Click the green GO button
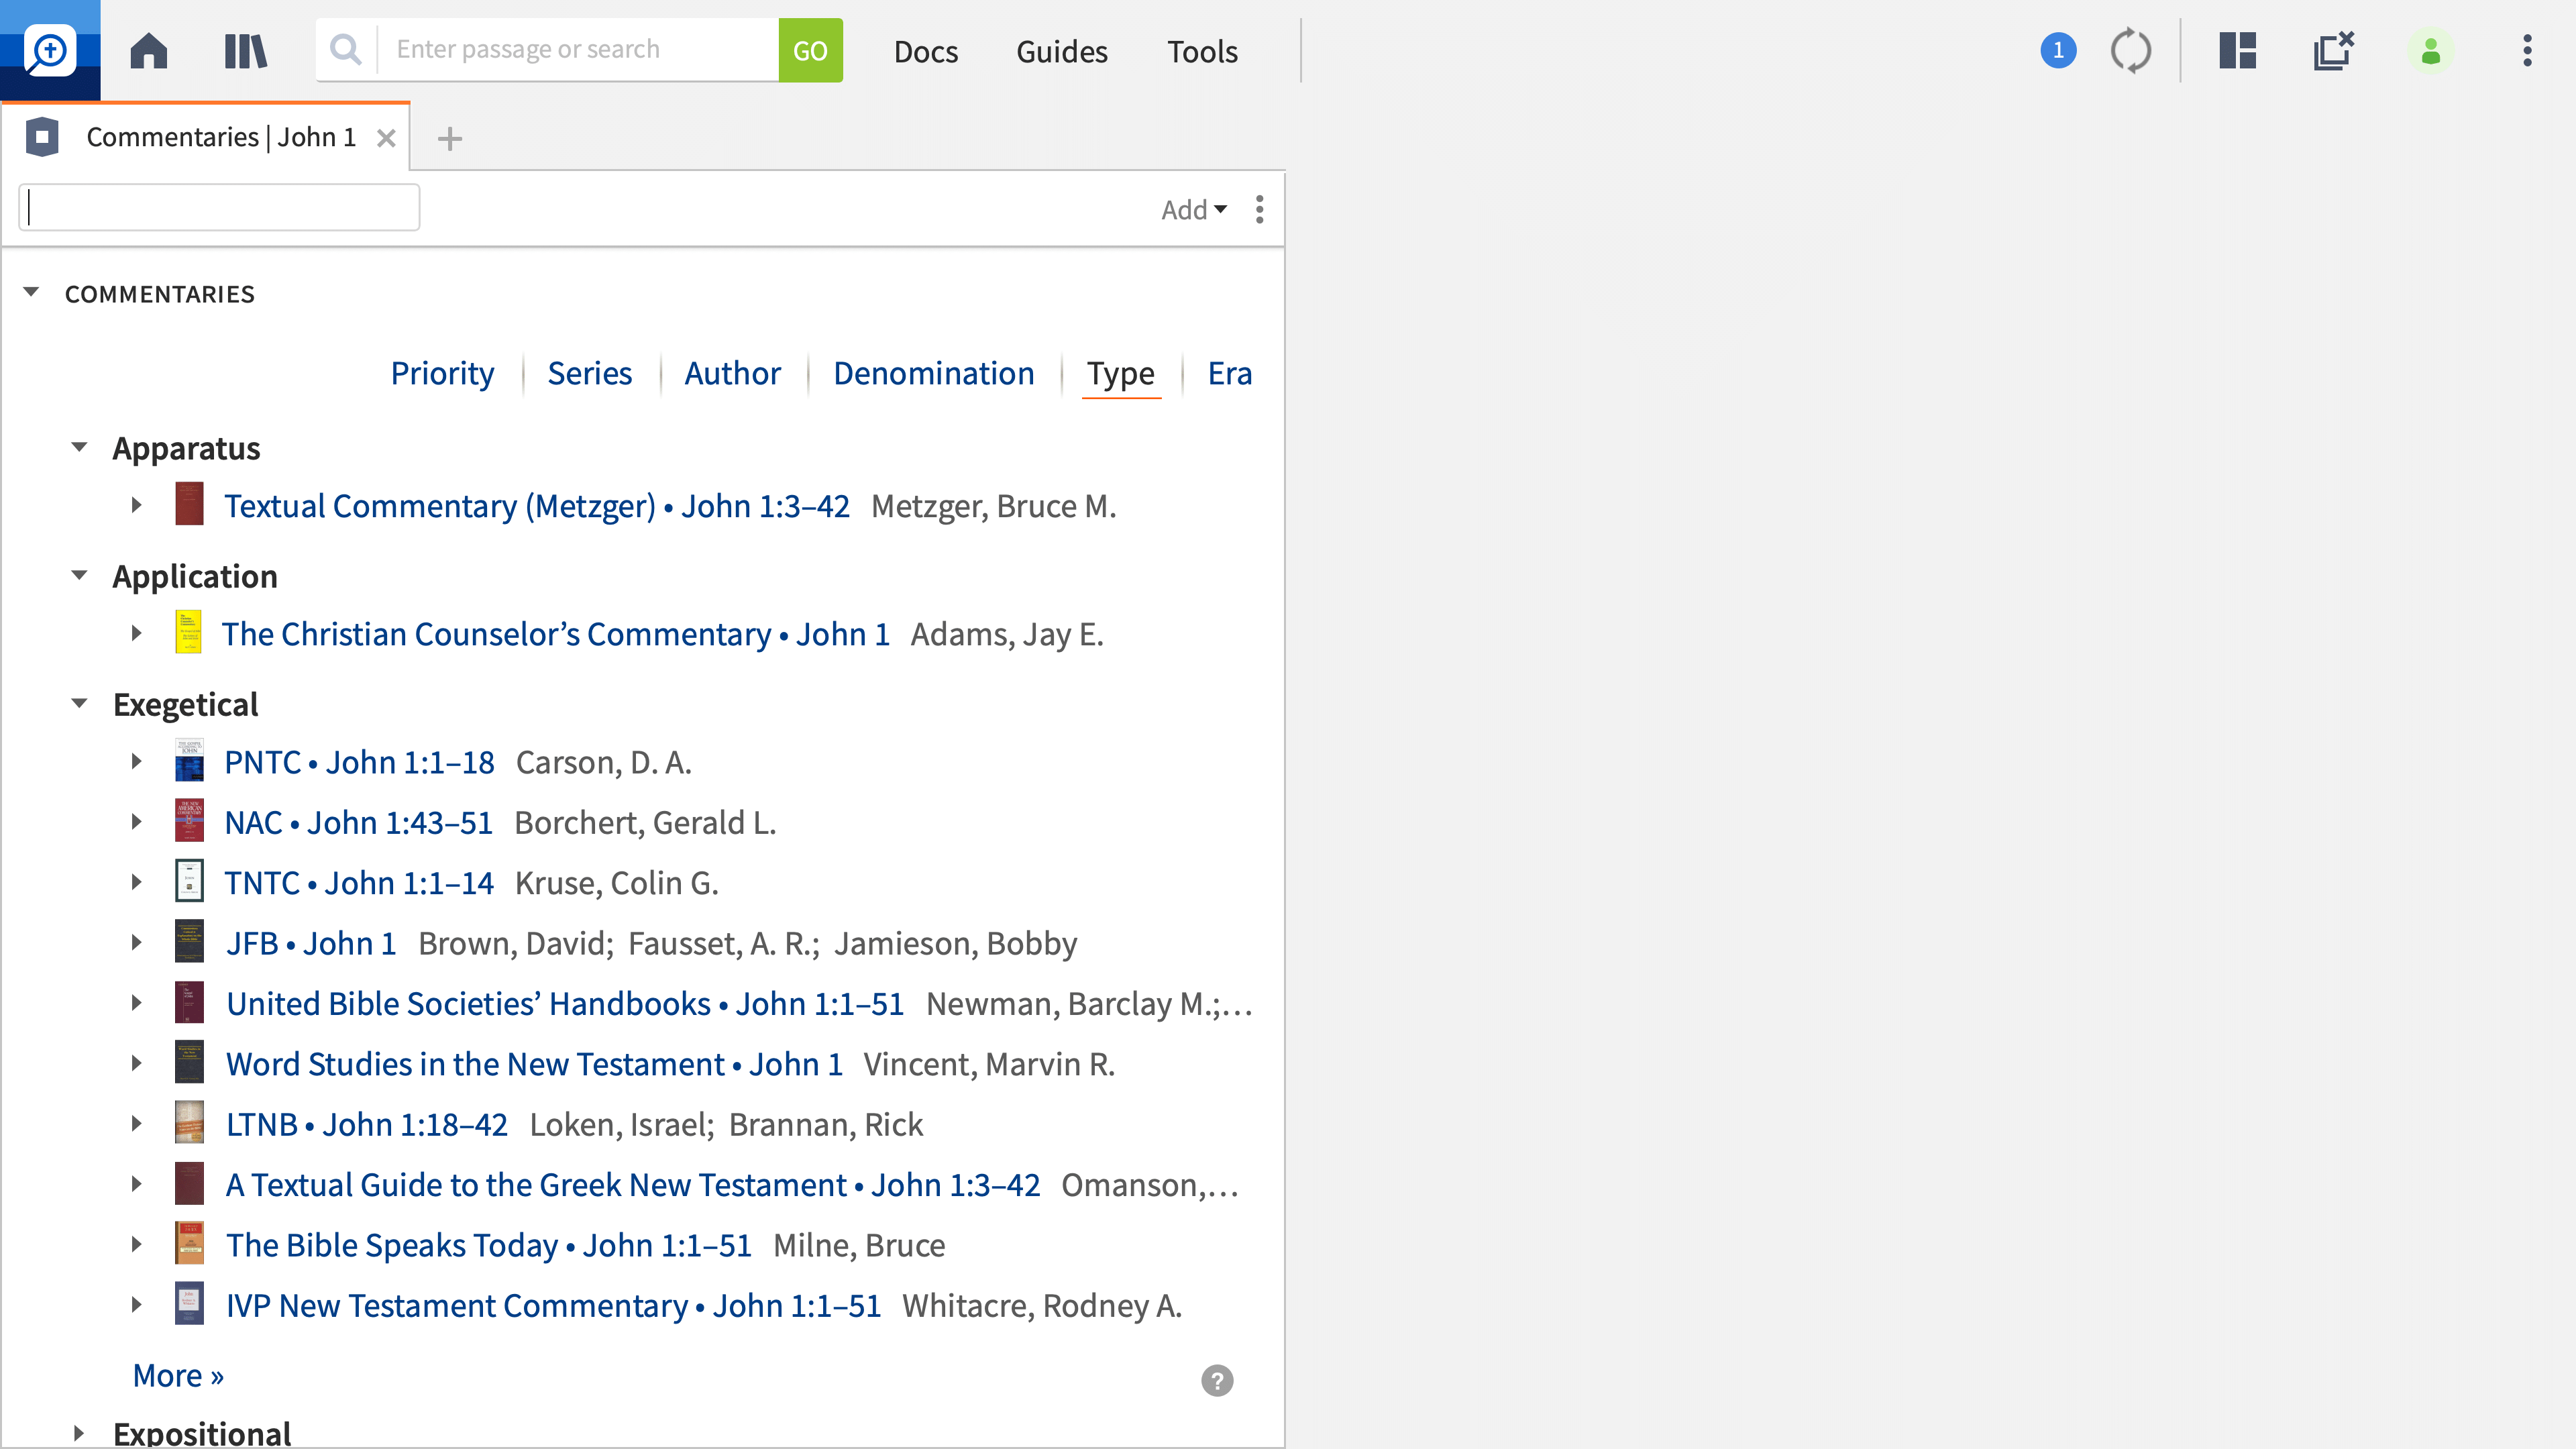Image resolution: width=2576 pixels, height=1449 pixels. (810, 50)
